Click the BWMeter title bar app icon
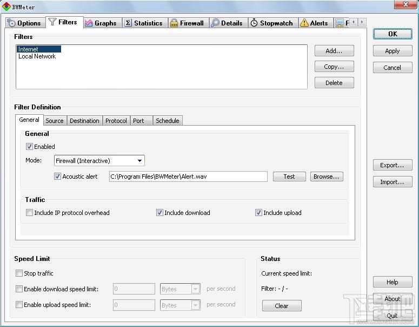 tap(6, 6)
